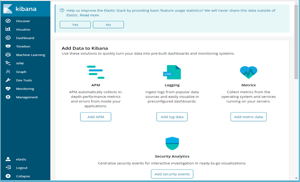Click No to decline usage statistics
Viewport: 300px width, 182px height.
108,25
